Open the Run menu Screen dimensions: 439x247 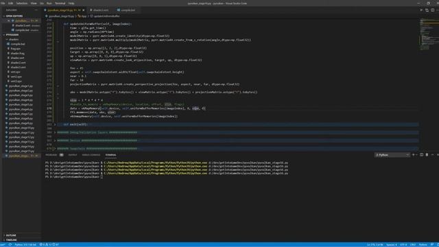(x=49, y=3)
